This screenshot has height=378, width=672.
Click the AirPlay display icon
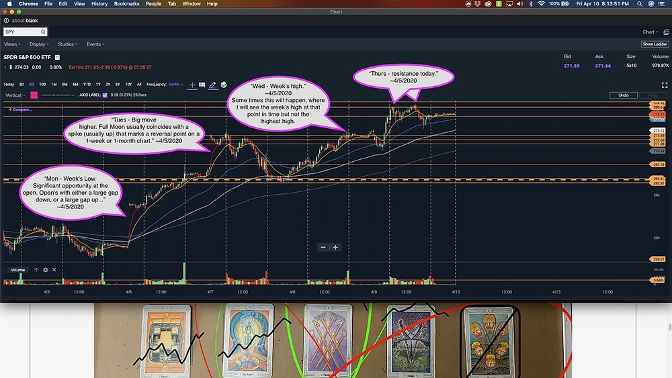point(509,3)
